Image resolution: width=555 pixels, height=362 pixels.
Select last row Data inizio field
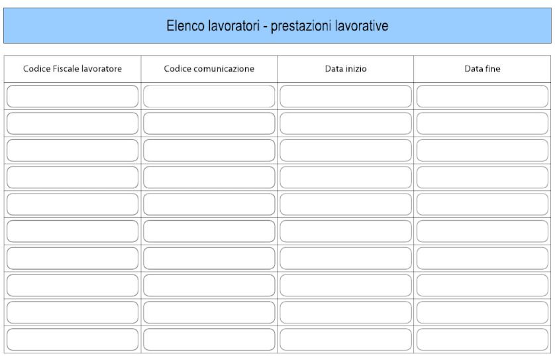(346, 339)
